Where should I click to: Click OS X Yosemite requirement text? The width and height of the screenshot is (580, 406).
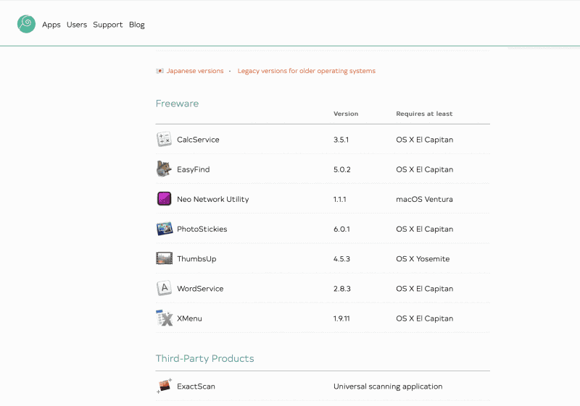click(423, 259)
